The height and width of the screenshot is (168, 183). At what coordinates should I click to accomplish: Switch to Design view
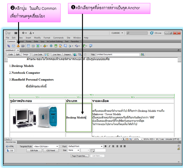(26, 54)
